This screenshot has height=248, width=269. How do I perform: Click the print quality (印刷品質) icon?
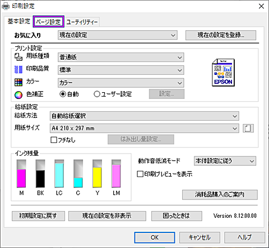(18, 69)
